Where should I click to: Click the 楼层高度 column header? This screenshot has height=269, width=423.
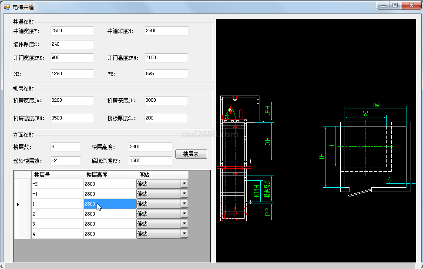(x=110, y=175)
